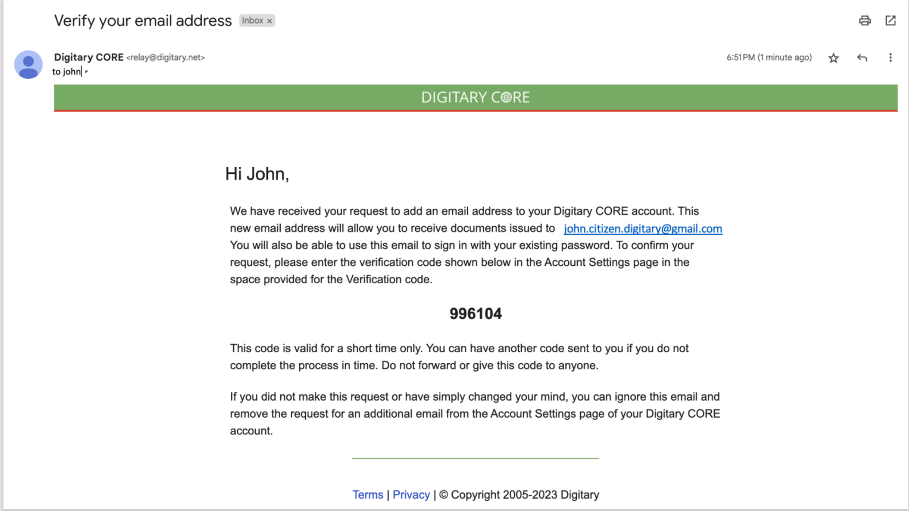
Task: Open the john.citizen.digitary@gmail.com link
Action: [x=642, y=229]
